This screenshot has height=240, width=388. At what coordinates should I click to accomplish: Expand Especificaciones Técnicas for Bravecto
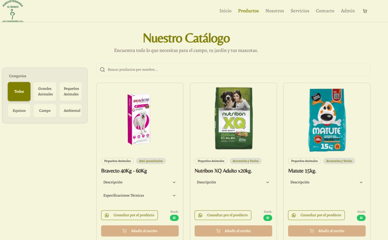pos(140,195)
